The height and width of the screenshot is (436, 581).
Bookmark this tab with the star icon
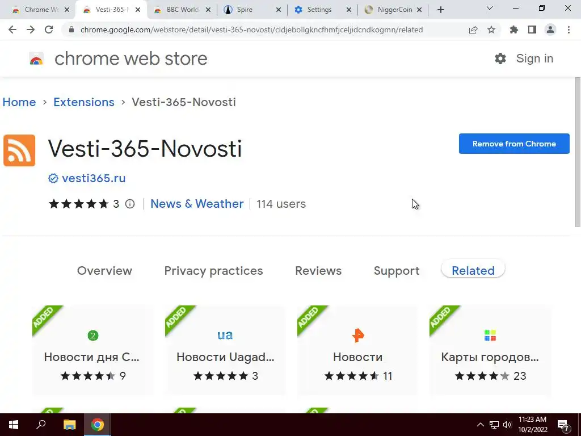click(491, 30)
